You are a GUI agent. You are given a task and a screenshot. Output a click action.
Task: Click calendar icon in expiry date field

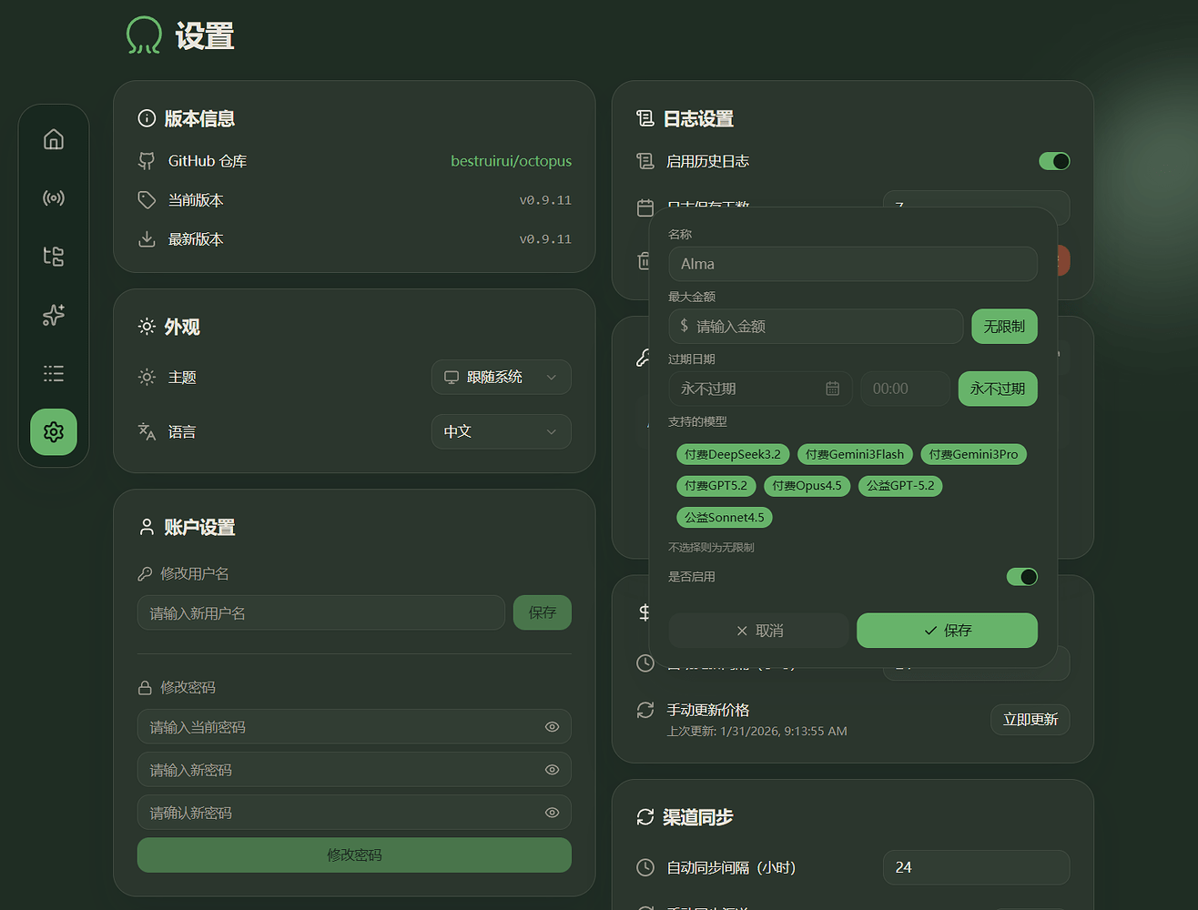[832, 389]
